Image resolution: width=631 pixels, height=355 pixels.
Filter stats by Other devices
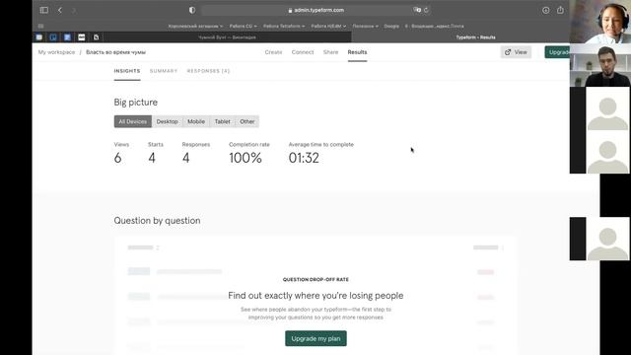[x=247, y=121]
